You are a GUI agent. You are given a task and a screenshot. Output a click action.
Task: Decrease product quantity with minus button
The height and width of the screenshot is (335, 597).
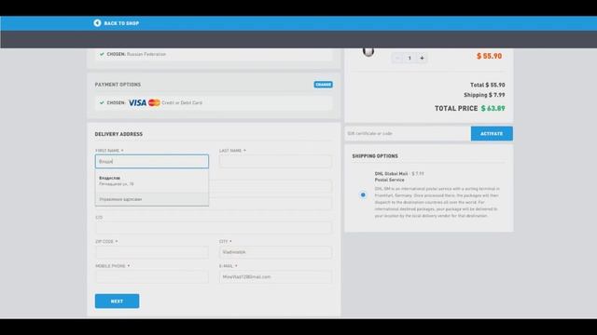click(397, 58)
